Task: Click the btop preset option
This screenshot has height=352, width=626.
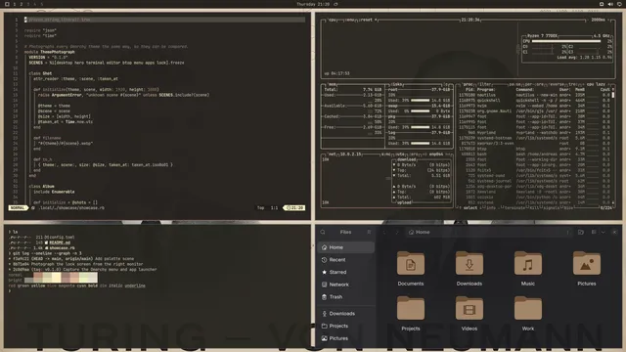Action: point(368,20)
